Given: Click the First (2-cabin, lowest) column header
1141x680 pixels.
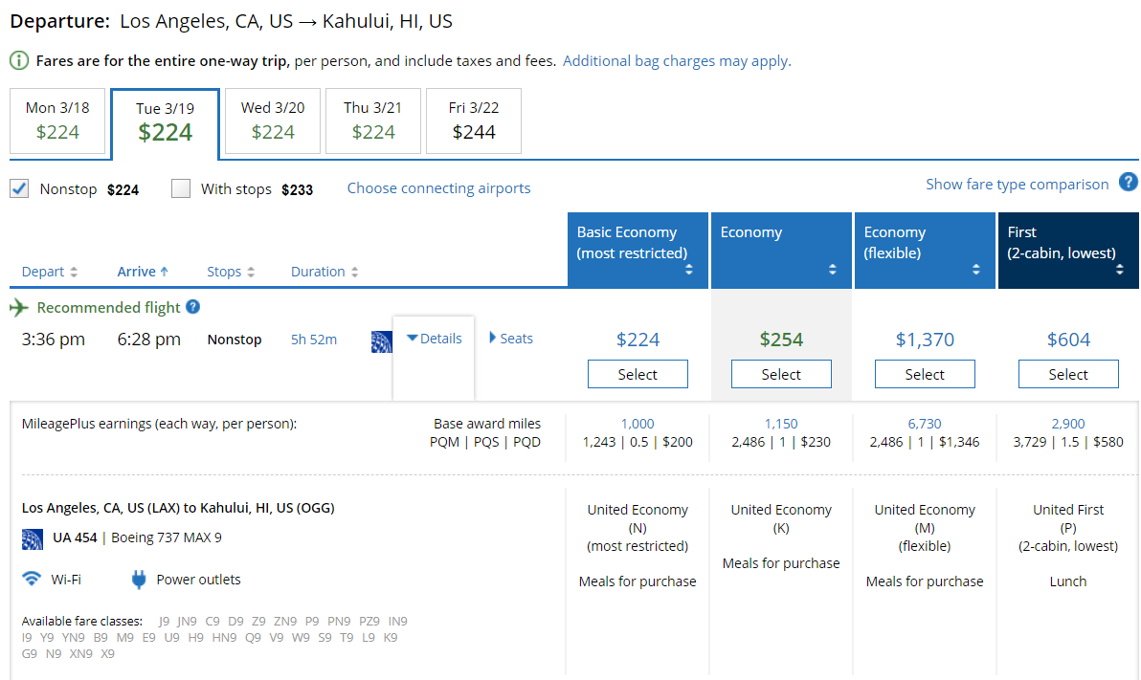Looking at the screenshot, I should [x=1068, y=251].
